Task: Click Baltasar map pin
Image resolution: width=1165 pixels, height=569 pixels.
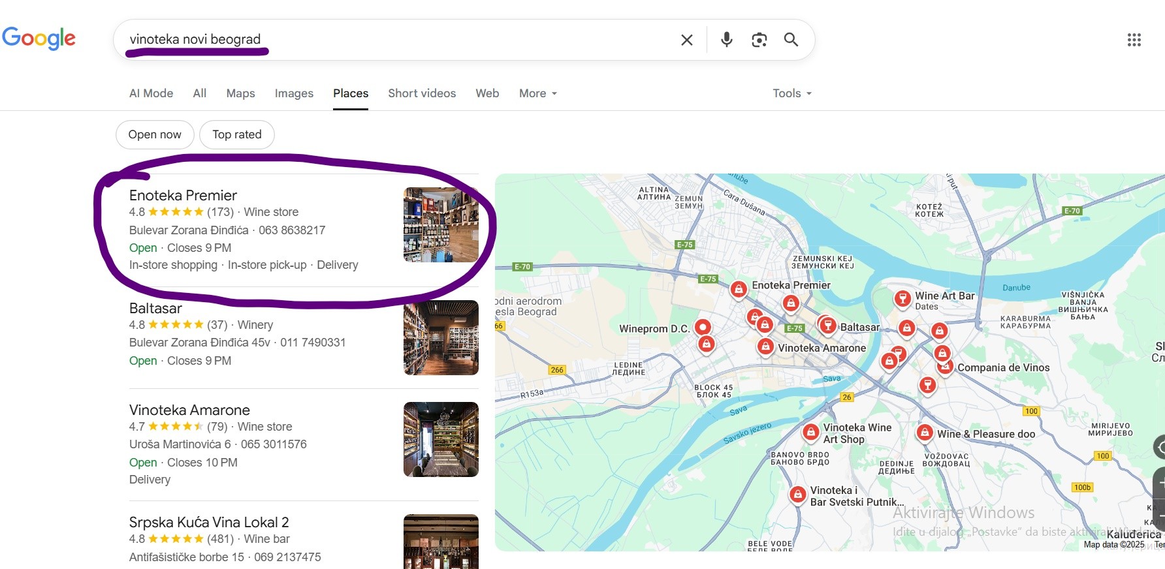Action: [827, 325]
